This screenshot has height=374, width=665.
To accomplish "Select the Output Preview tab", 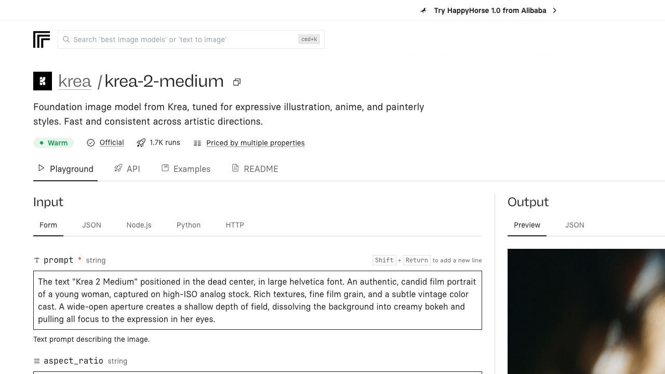I will (x=527, y=225).
